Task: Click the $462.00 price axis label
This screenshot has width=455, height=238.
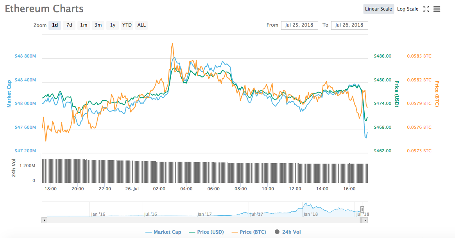Action: point(382,151)
